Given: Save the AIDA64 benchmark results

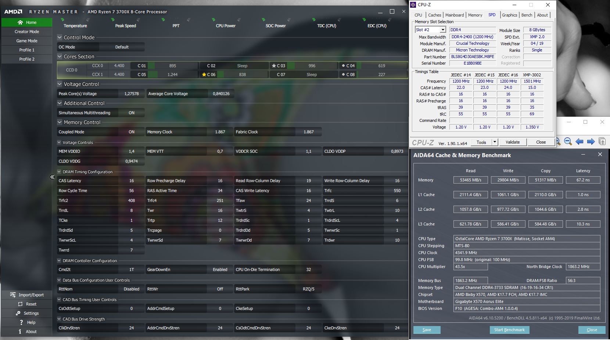Looking at the screenshot, I should pos(427,330).
